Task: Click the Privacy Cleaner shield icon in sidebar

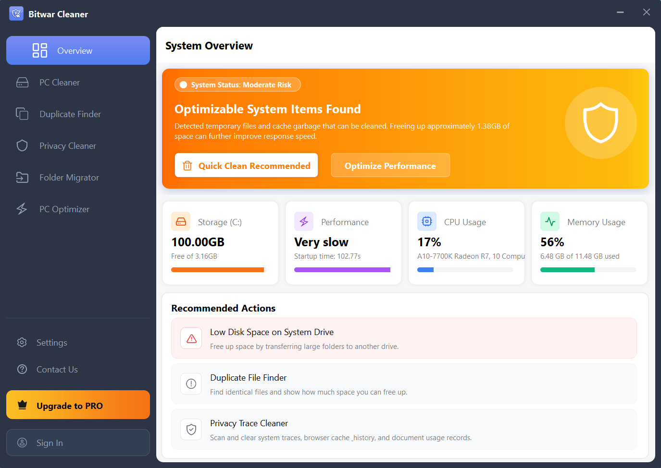Action: pos(22,145)
